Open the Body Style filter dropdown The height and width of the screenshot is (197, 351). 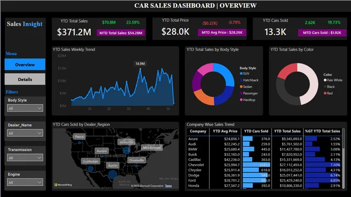[x=25, y=108]
